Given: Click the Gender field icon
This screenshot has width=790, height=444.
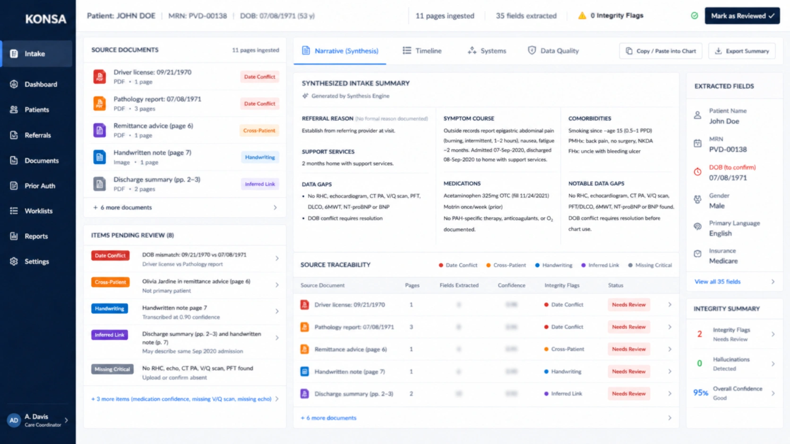Looking at the screenshot, I should point(697,200).
